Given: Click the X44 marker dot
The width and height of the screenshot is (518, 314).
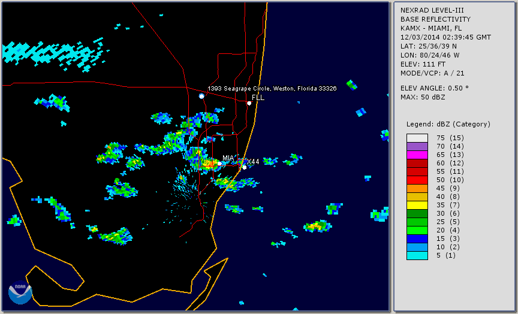Looking at the screenshot, I should [245, 167].
